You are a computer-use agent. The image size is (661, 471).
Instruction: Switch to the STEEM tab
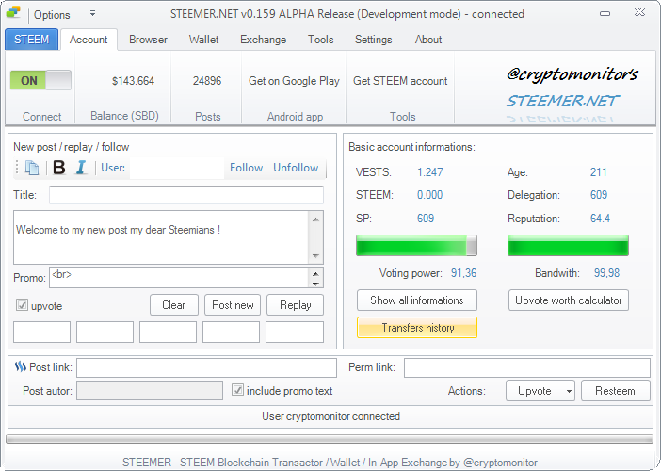pos(32,40)
